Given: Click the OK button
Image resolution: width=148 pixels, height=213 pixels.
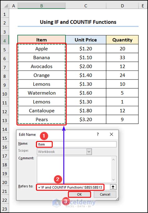Looking at the screenshot, I should click(79, 195).
